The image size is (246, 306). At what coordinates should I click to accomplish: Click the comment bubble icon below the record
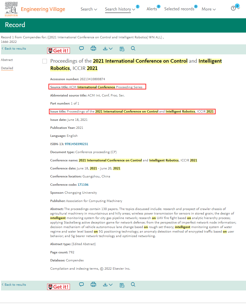pos(81,284)
